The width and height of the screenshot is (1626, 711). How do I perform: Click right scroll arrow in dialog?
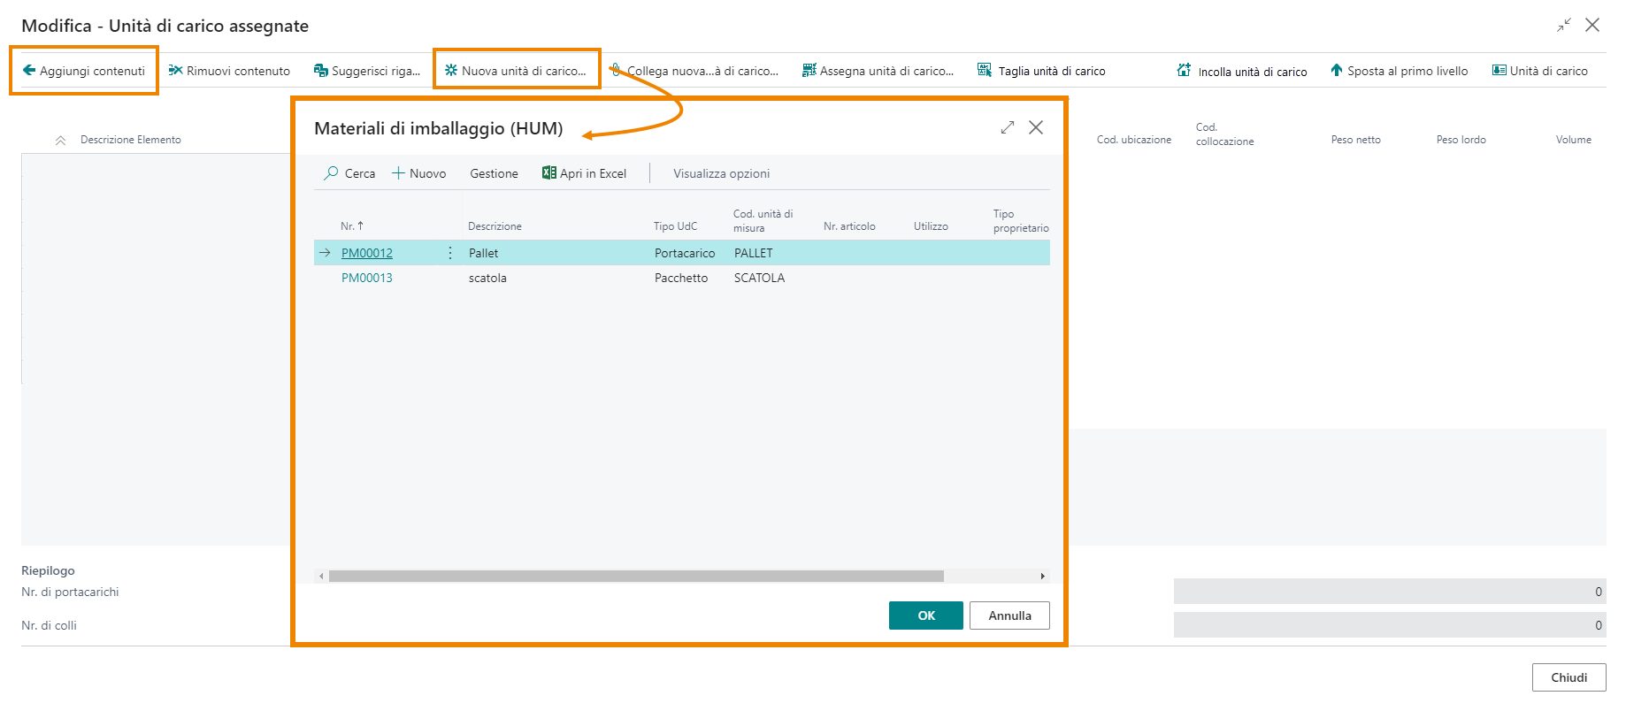click(1042, 576)
